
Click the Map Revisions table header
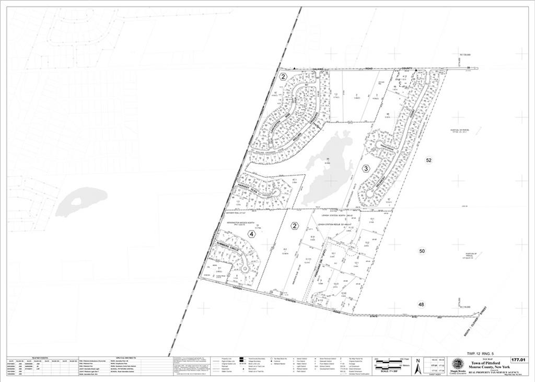click(40, 357)
